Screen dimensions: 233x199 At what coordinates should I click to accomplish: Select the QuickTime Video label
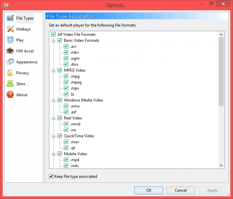pos(79,136)
